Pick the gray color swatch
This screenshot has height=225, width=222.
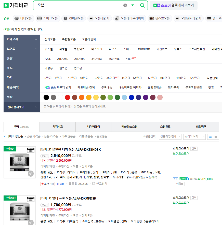tap(53, 97)
